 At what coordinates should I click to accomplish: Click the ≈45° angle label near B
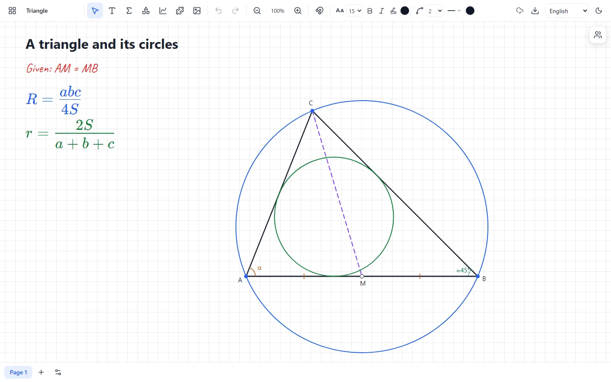[x=463, y=270]
